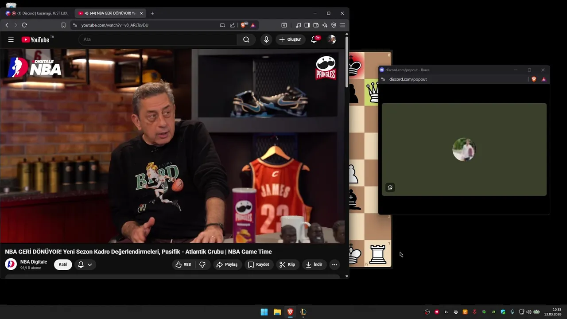Switch to the Discord browser tab

tap(38, 13)
